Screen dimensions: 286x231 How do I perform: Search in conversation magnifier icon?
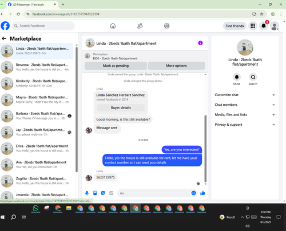click(253, 77)
